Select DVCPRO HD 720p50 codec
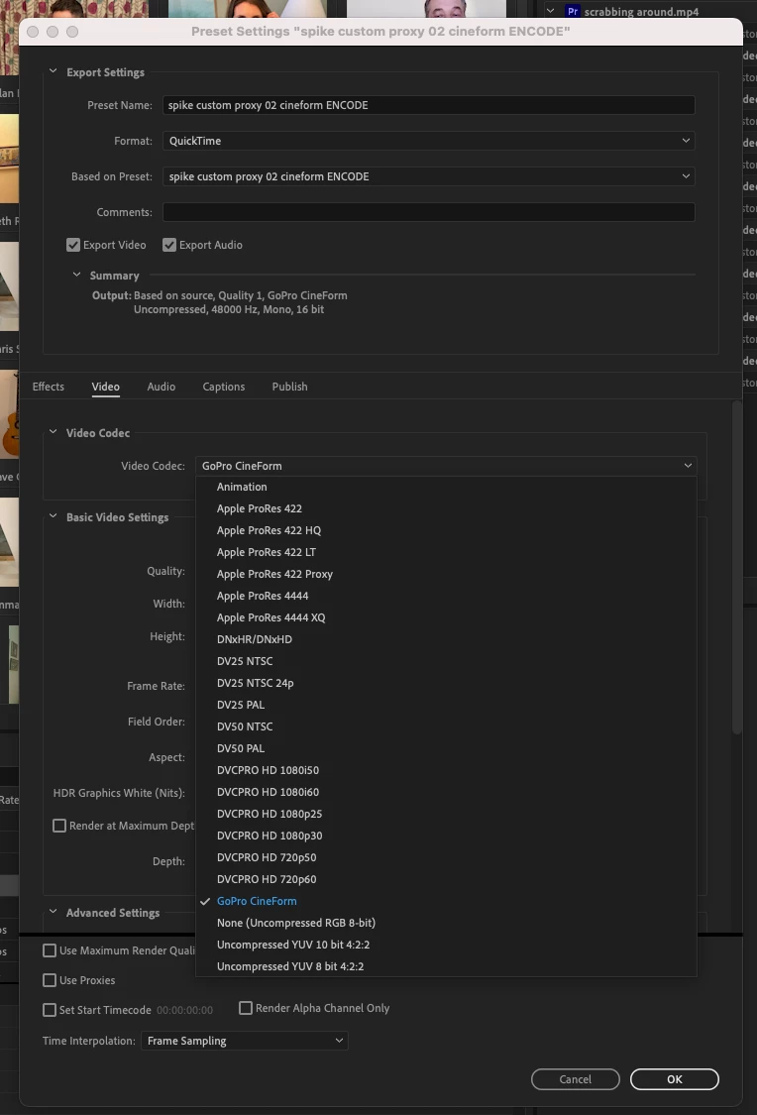The image size is (757, 1115). point(447,857)
